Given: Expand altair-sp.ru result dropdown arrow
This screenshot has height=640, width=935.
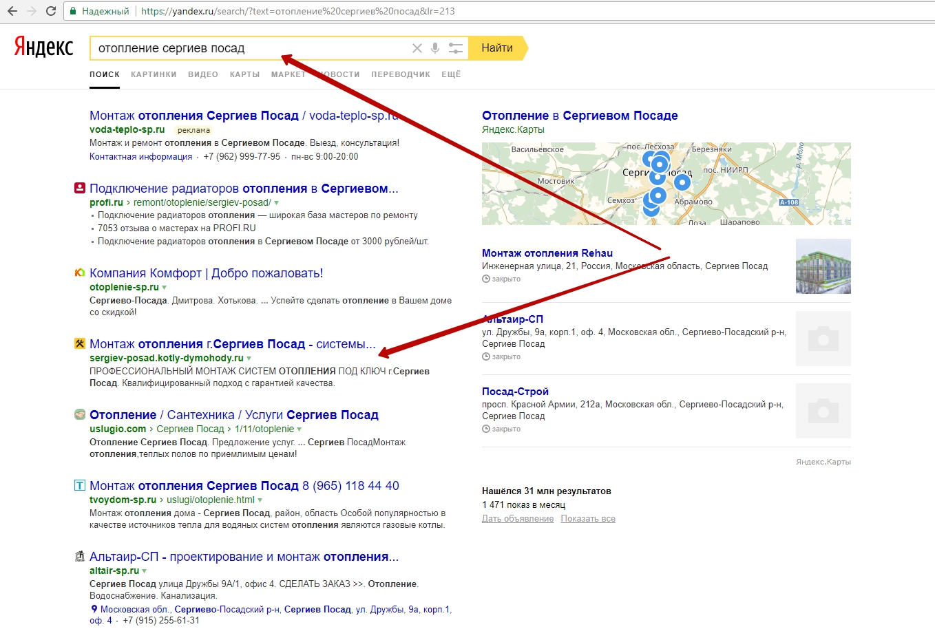Looking at the screenshot, I should [x=145, y=571].
